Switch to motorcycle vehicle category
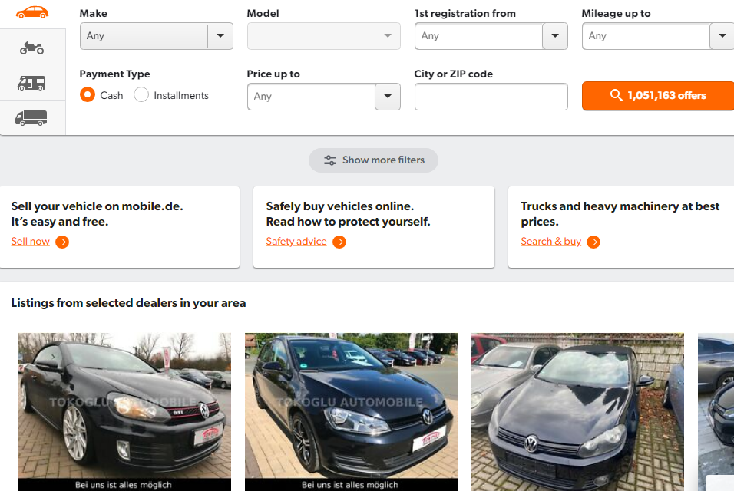The image size is (734, 491). [x=32, y=48]
